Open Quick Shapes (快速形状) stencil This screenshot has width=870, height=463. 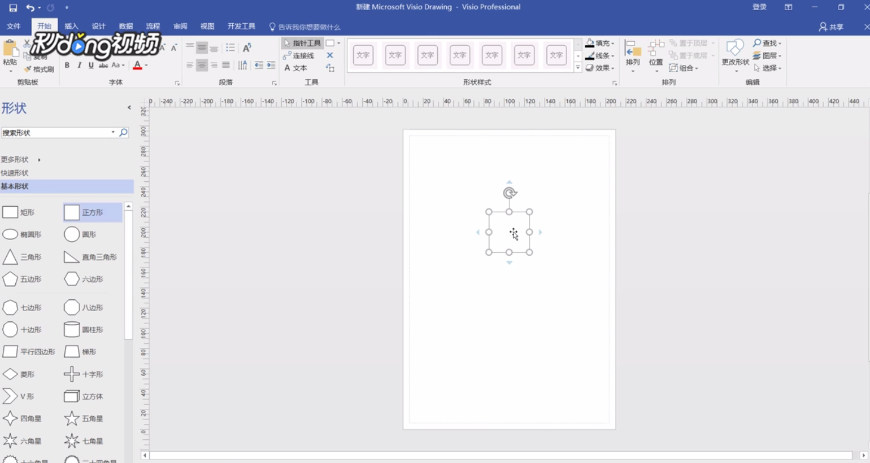point(15,173)
